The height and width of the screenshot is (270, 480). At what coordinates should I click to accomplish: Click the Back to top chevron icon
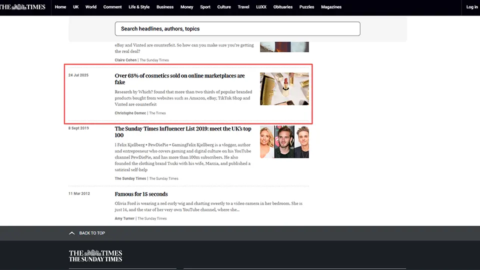(x=72, y=233)
